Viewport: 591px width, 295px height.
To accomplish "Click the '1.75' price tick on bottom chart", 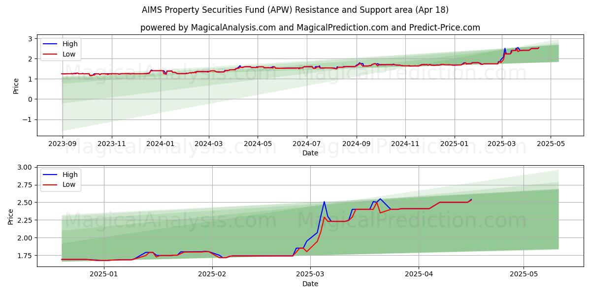I will [25, 256].
